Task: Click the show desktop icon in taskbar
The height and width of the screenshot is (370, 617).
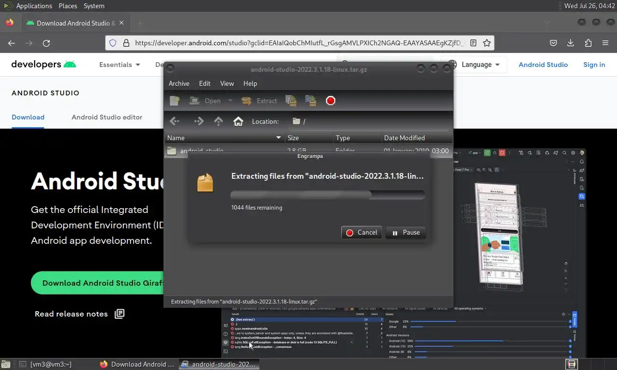Action: (6, 364)
